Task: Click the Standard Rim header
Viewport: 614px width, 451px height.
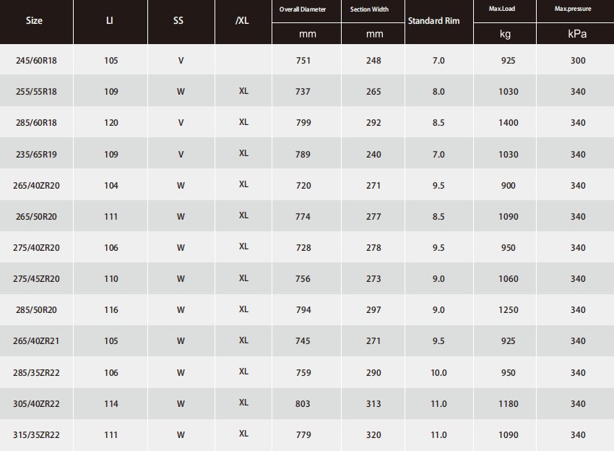Action: [433, 21]
